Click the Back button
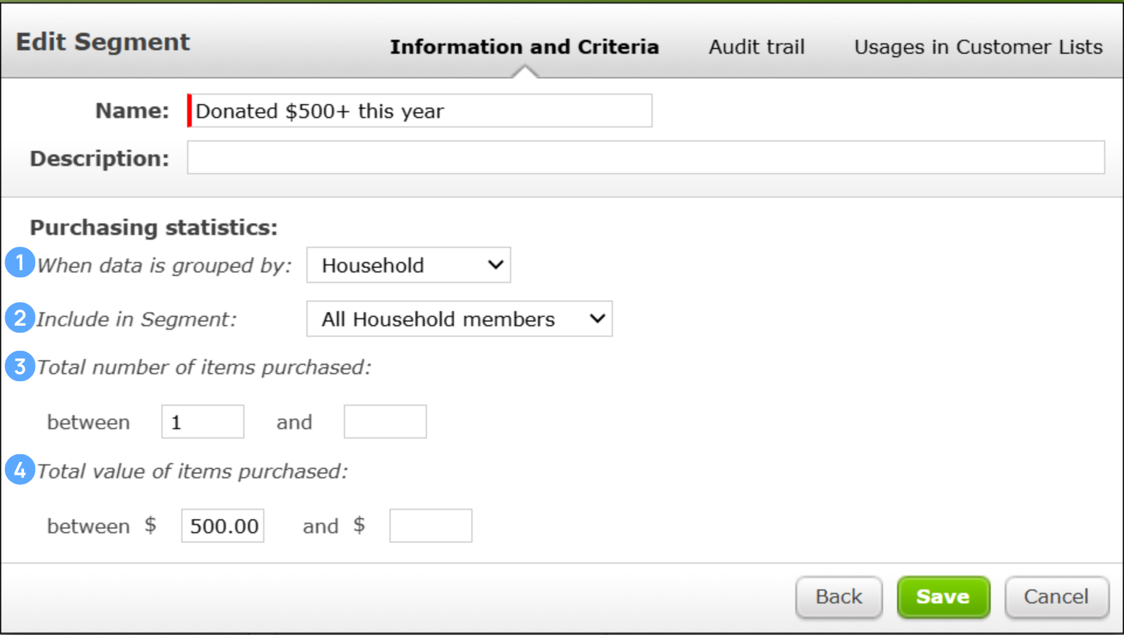Viewport: 1124px width, 635px height. [839, 597]
